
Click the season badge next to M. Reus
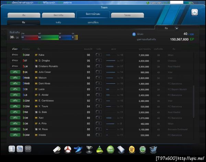coord(36,129)
